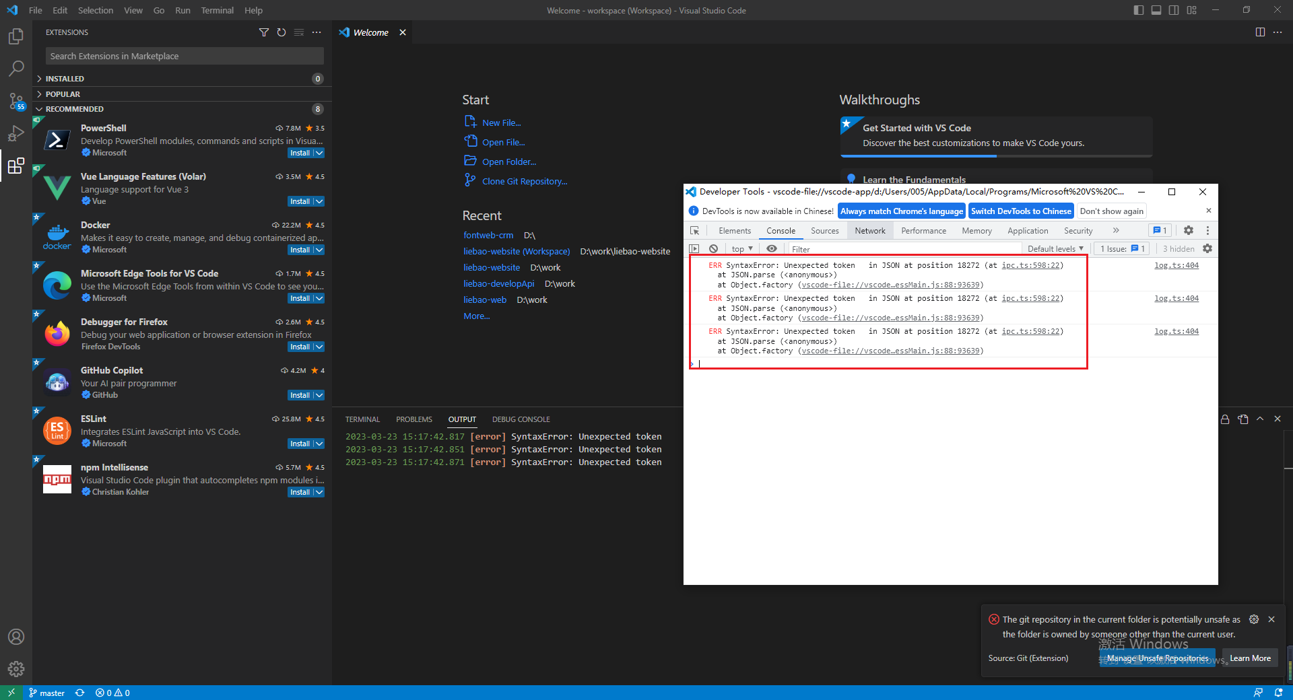Open the top frame context dropdown
Image resolution: width=1293 pixels, height=700 pixels.
(741, 248)
